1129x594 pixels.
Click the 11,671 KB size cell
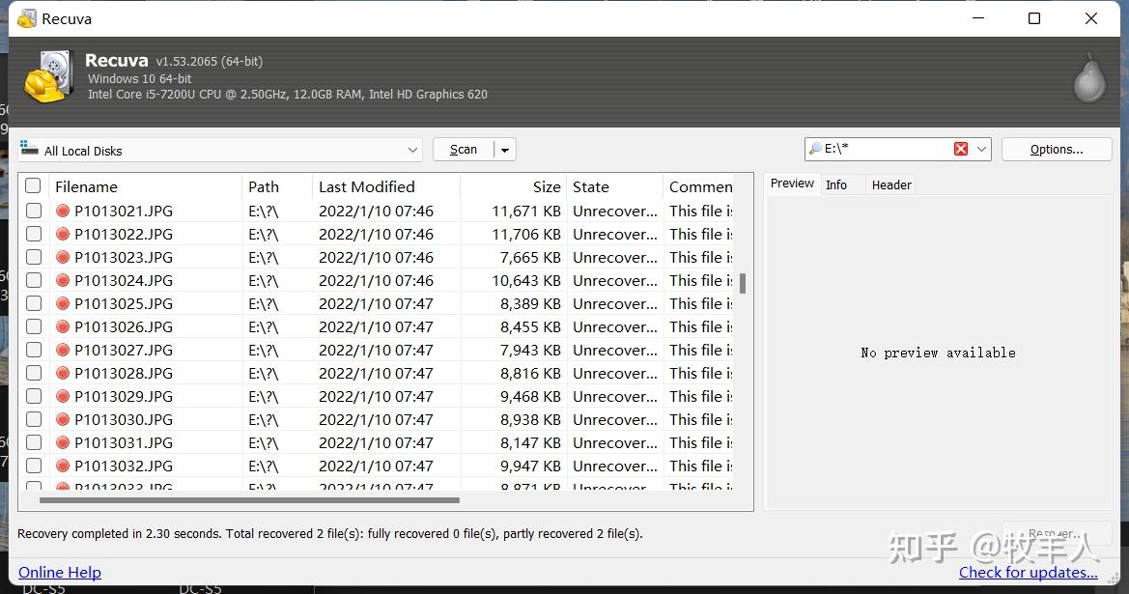[525, 211]
